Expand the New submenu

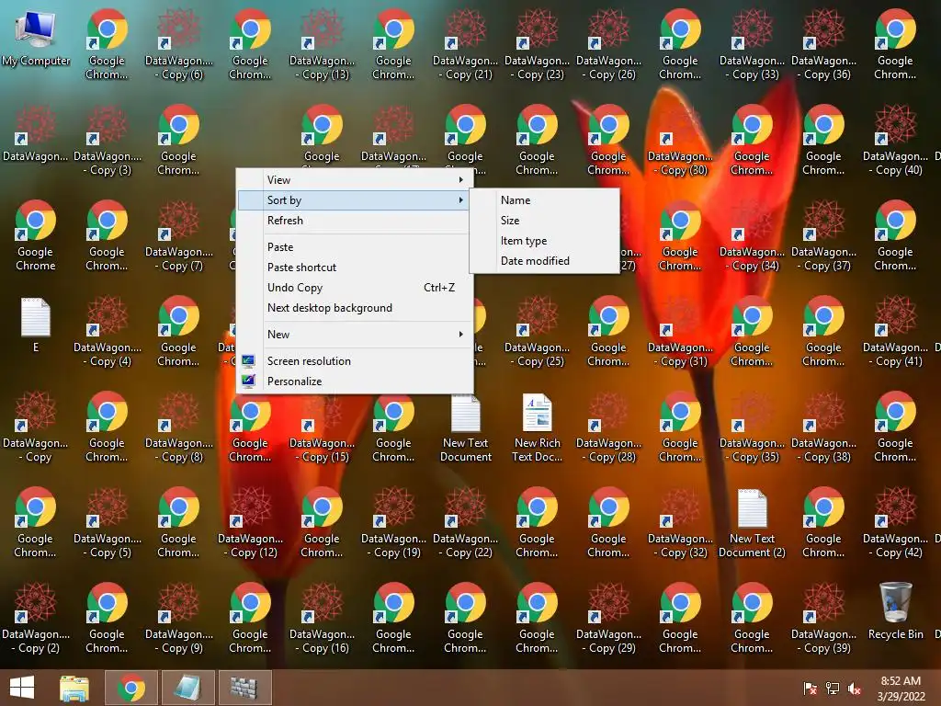coord(354,335)
